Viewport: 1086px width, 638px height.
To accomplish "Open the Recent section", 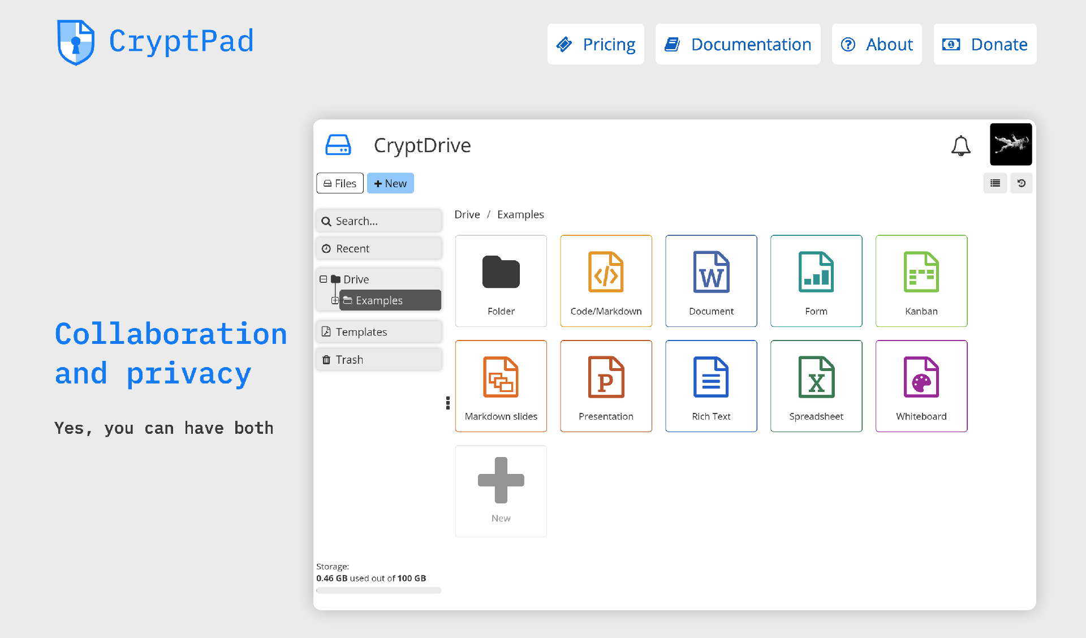I will click(x=379, y=249).
